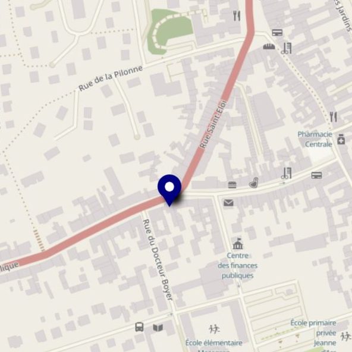Viewport: 352px width, 352px height.
Task: Click the bus stop icon
Action: click(x=139, y=327)
